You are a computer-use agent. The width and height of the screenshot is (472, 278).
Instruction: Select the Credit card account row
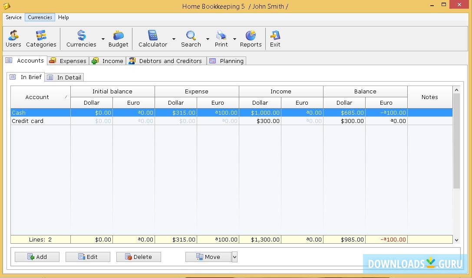28,121
